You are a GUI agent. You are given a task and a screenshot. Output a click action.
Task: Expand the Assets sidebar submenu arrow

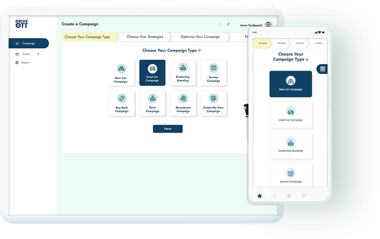(38, 54)
